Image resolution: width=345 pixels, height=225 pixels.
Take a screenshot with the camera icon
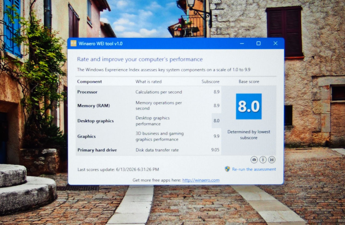(x=254, y=160)
